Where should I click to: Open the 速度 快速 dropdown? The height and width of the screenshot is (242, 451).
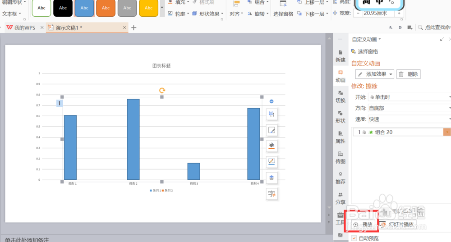point(410,119)
